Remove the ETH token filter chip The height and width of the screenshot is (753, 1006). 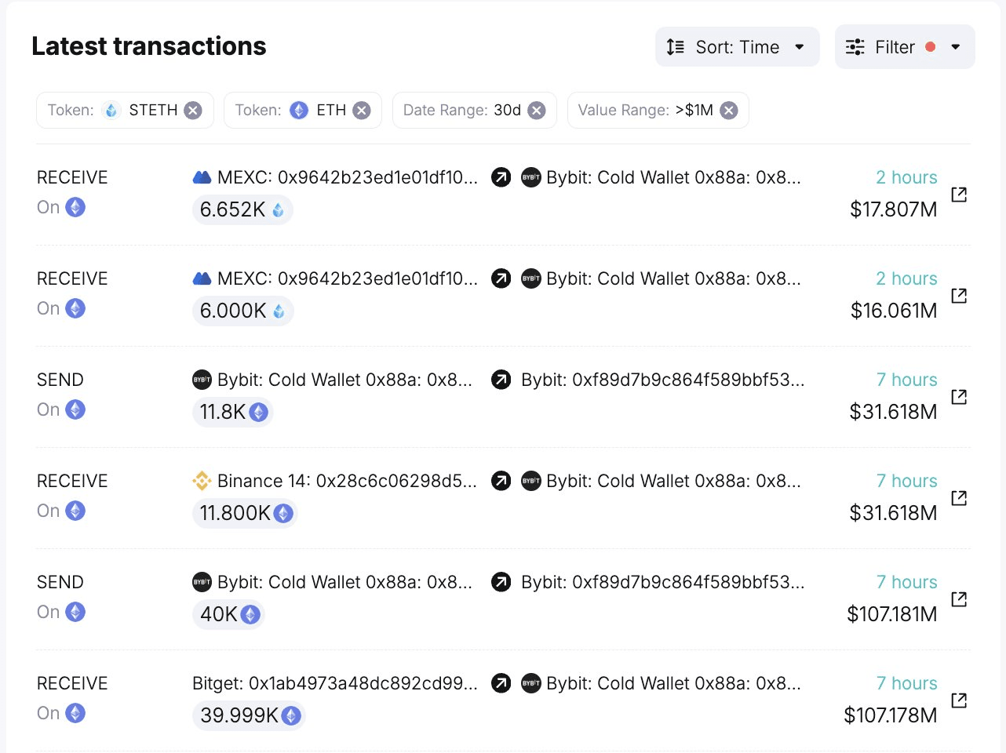(360, 111)
